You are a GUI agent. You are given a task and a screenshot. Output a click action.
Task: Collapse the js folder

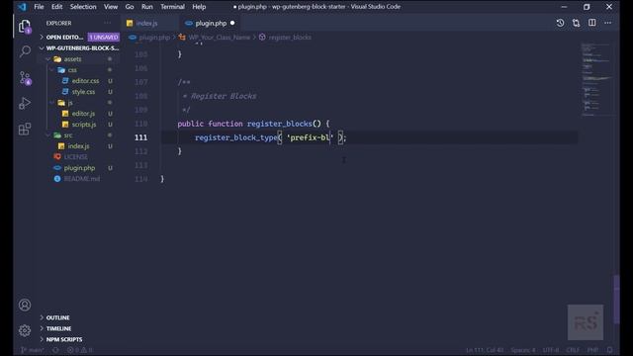[x=52, y=103]
